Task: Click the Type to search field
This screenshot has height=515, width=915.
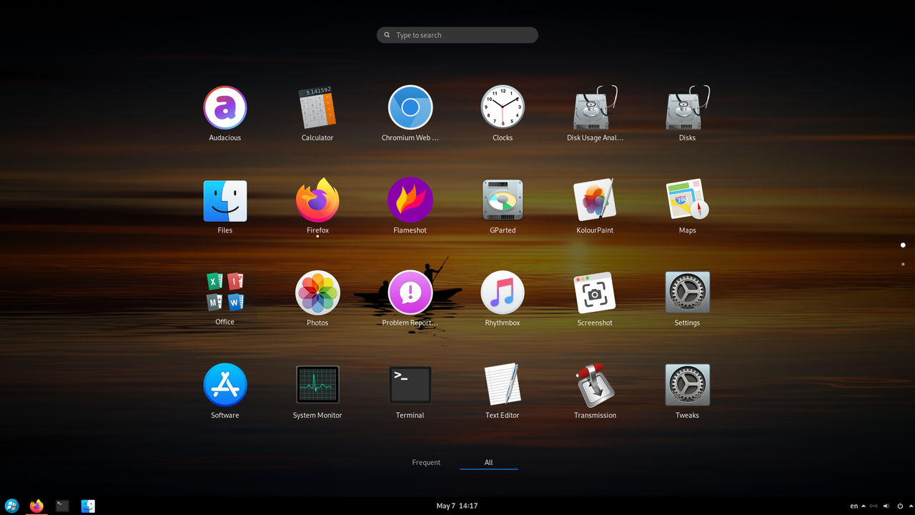Action: [457, 35]
